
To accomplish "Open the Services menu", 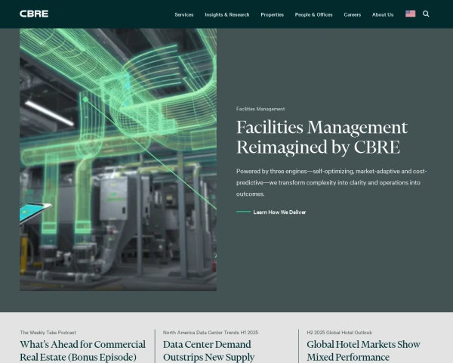I will (x=183, y=14).
